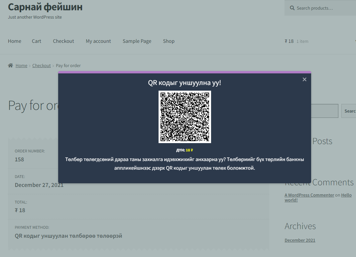Viewport: 356px width, 257px height.
Task: Open December 2021 archive link
Action: click(x=300, y=240)
